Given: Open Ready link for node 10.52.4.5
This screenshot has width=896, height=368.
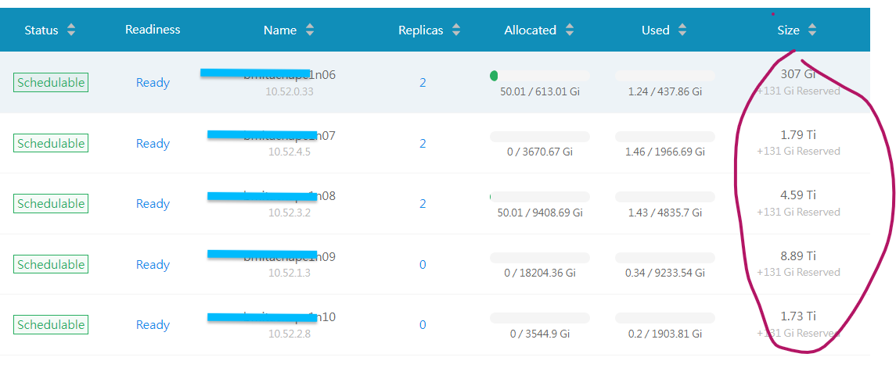Looking at the screenshot, I should [x=153, y=144].
